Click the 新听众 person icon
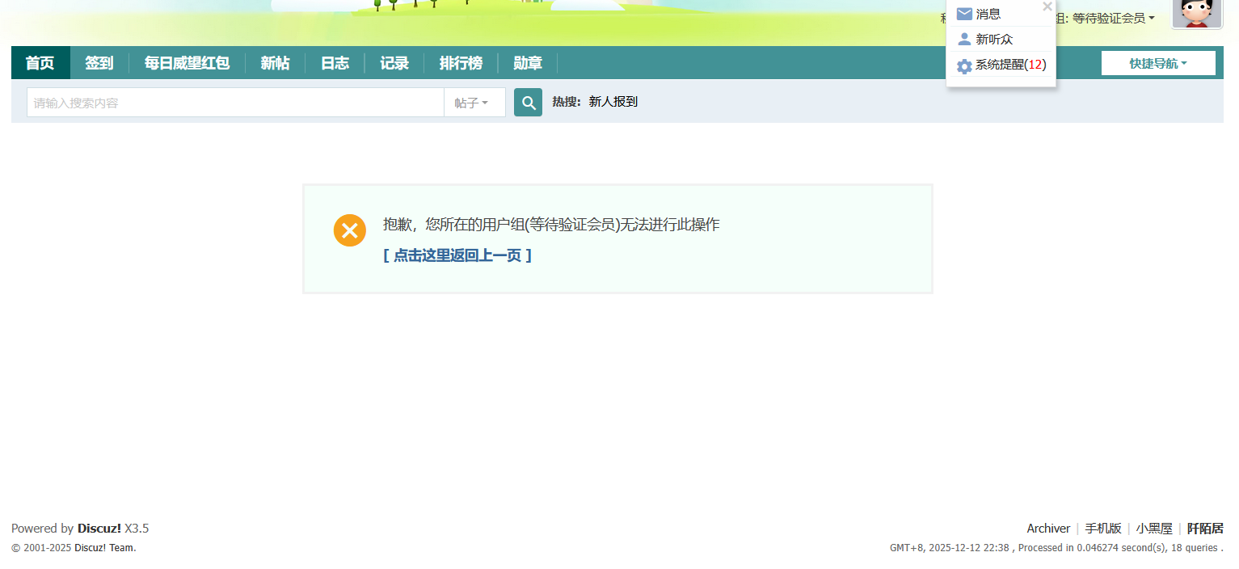This screenshot has width=1239, height=569. pyautogui.click(x=964, y=39)
